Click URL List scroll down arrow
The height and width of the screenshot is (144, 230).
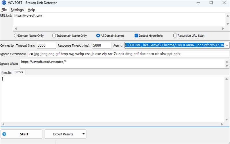228,24
